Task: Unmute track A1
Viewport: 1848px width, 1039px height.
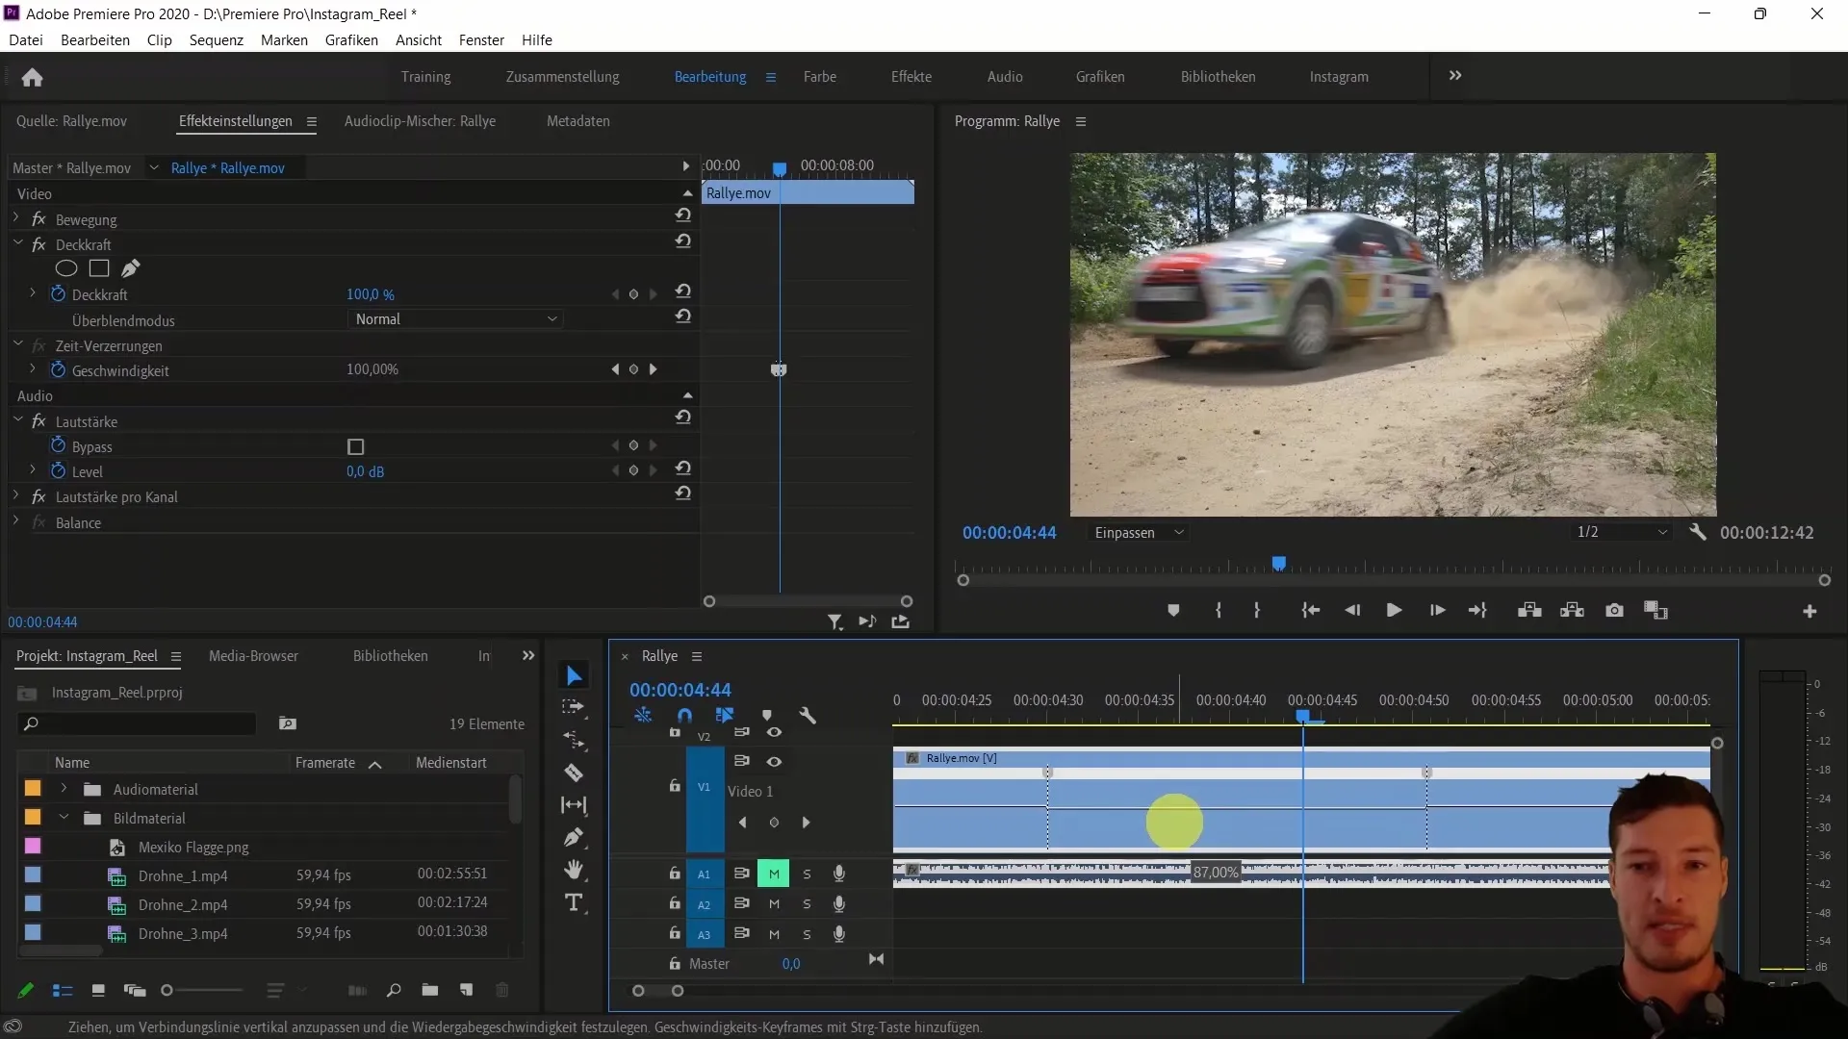Action: [x=774, y=874]
